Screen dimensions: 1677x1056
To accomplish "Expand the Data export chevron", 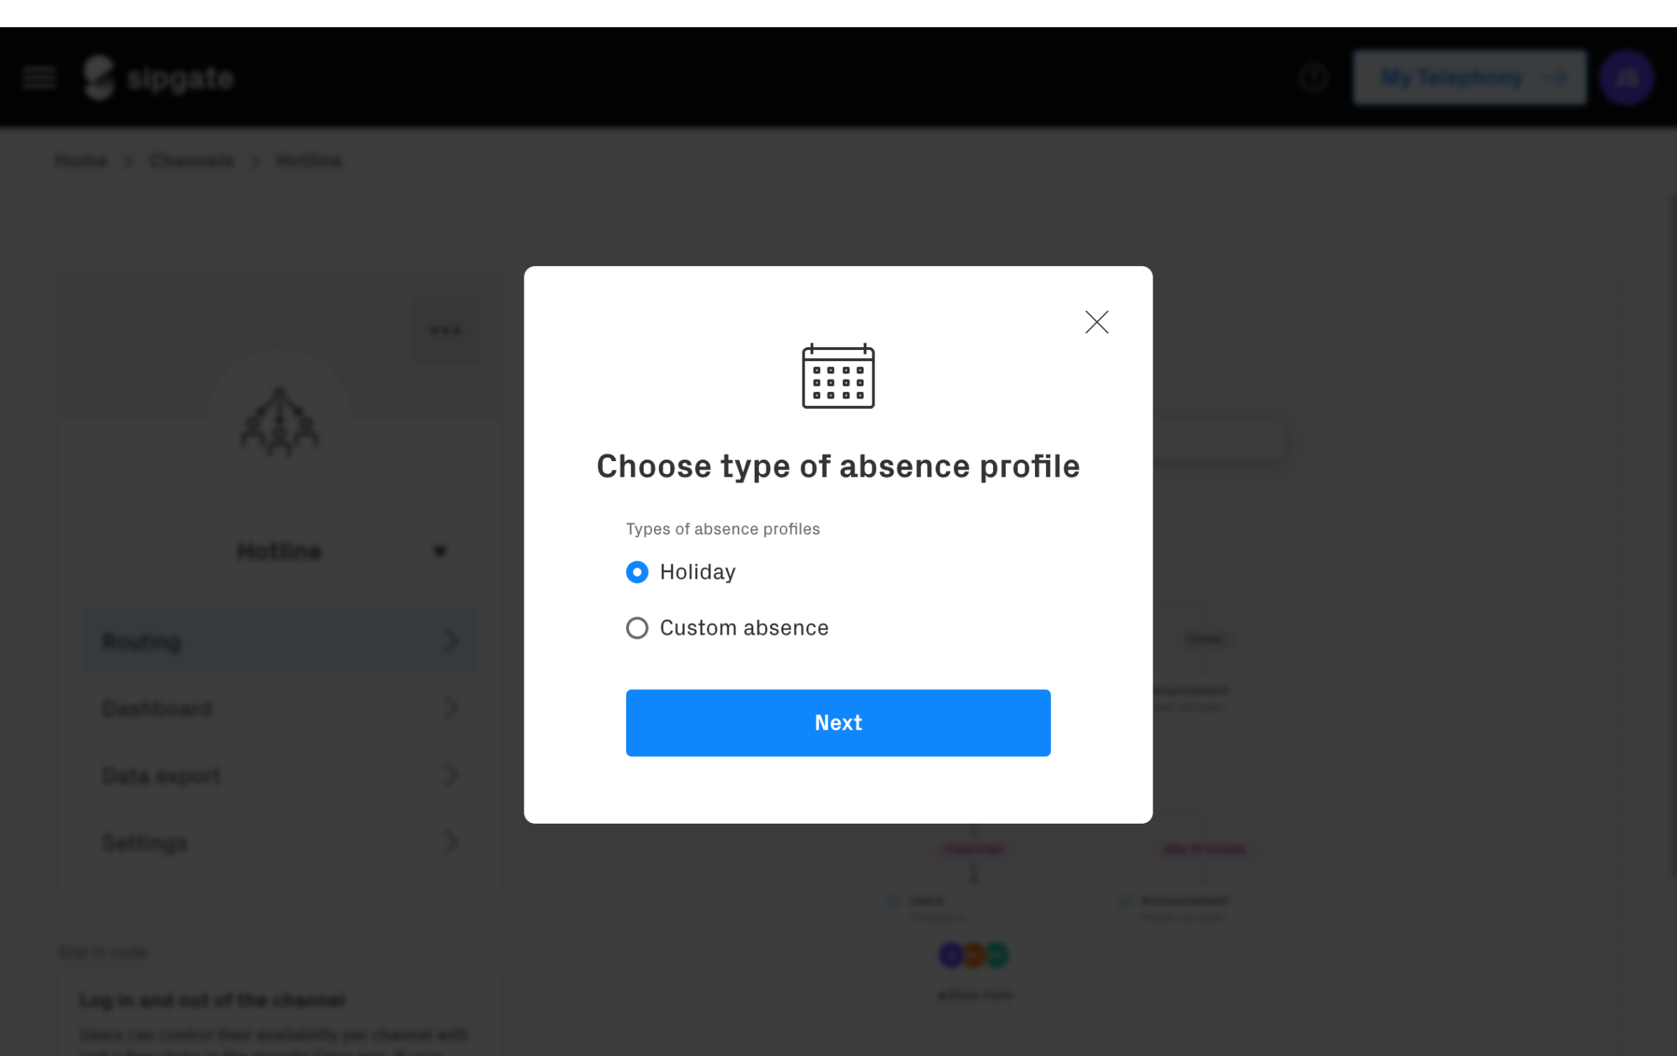I will pos(451,775).
